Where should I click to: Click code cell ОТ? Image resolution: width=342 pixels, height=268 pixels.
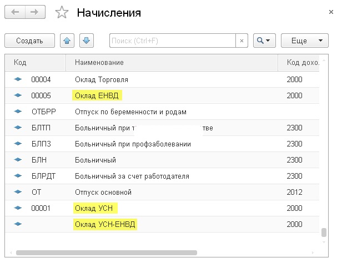(36, 193)
